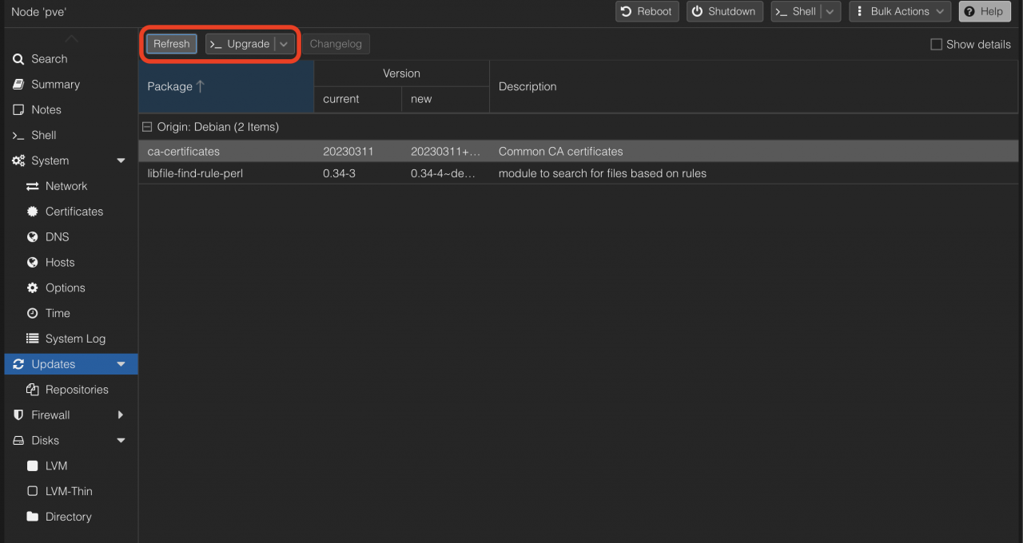Click the Help button label

(992, 11)
